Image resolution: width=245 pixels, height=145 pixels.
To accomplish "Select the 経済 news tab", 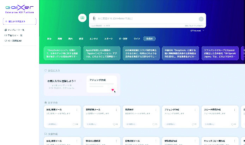I will [x=81, y=38].
